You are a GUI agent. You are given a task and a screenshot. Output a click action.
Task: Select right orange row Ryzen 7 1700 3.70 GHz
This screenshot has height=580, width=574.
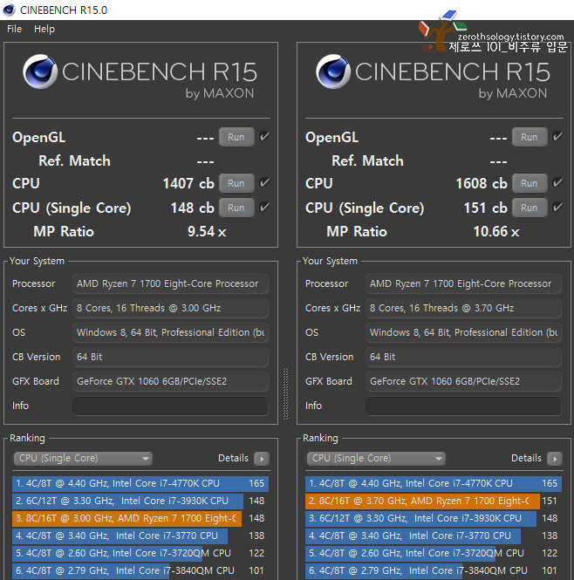point(434,502)
